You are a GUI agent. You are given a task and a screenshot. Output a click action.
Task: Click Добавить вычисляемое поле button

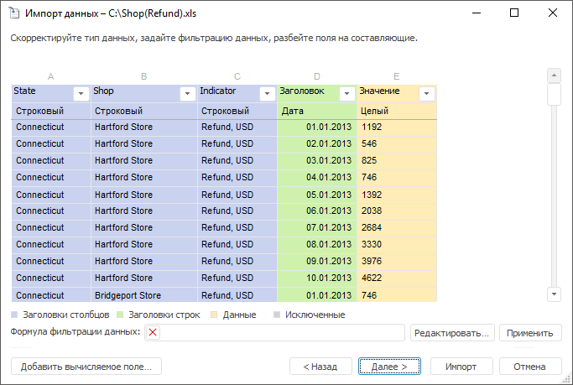pos(86,367)
